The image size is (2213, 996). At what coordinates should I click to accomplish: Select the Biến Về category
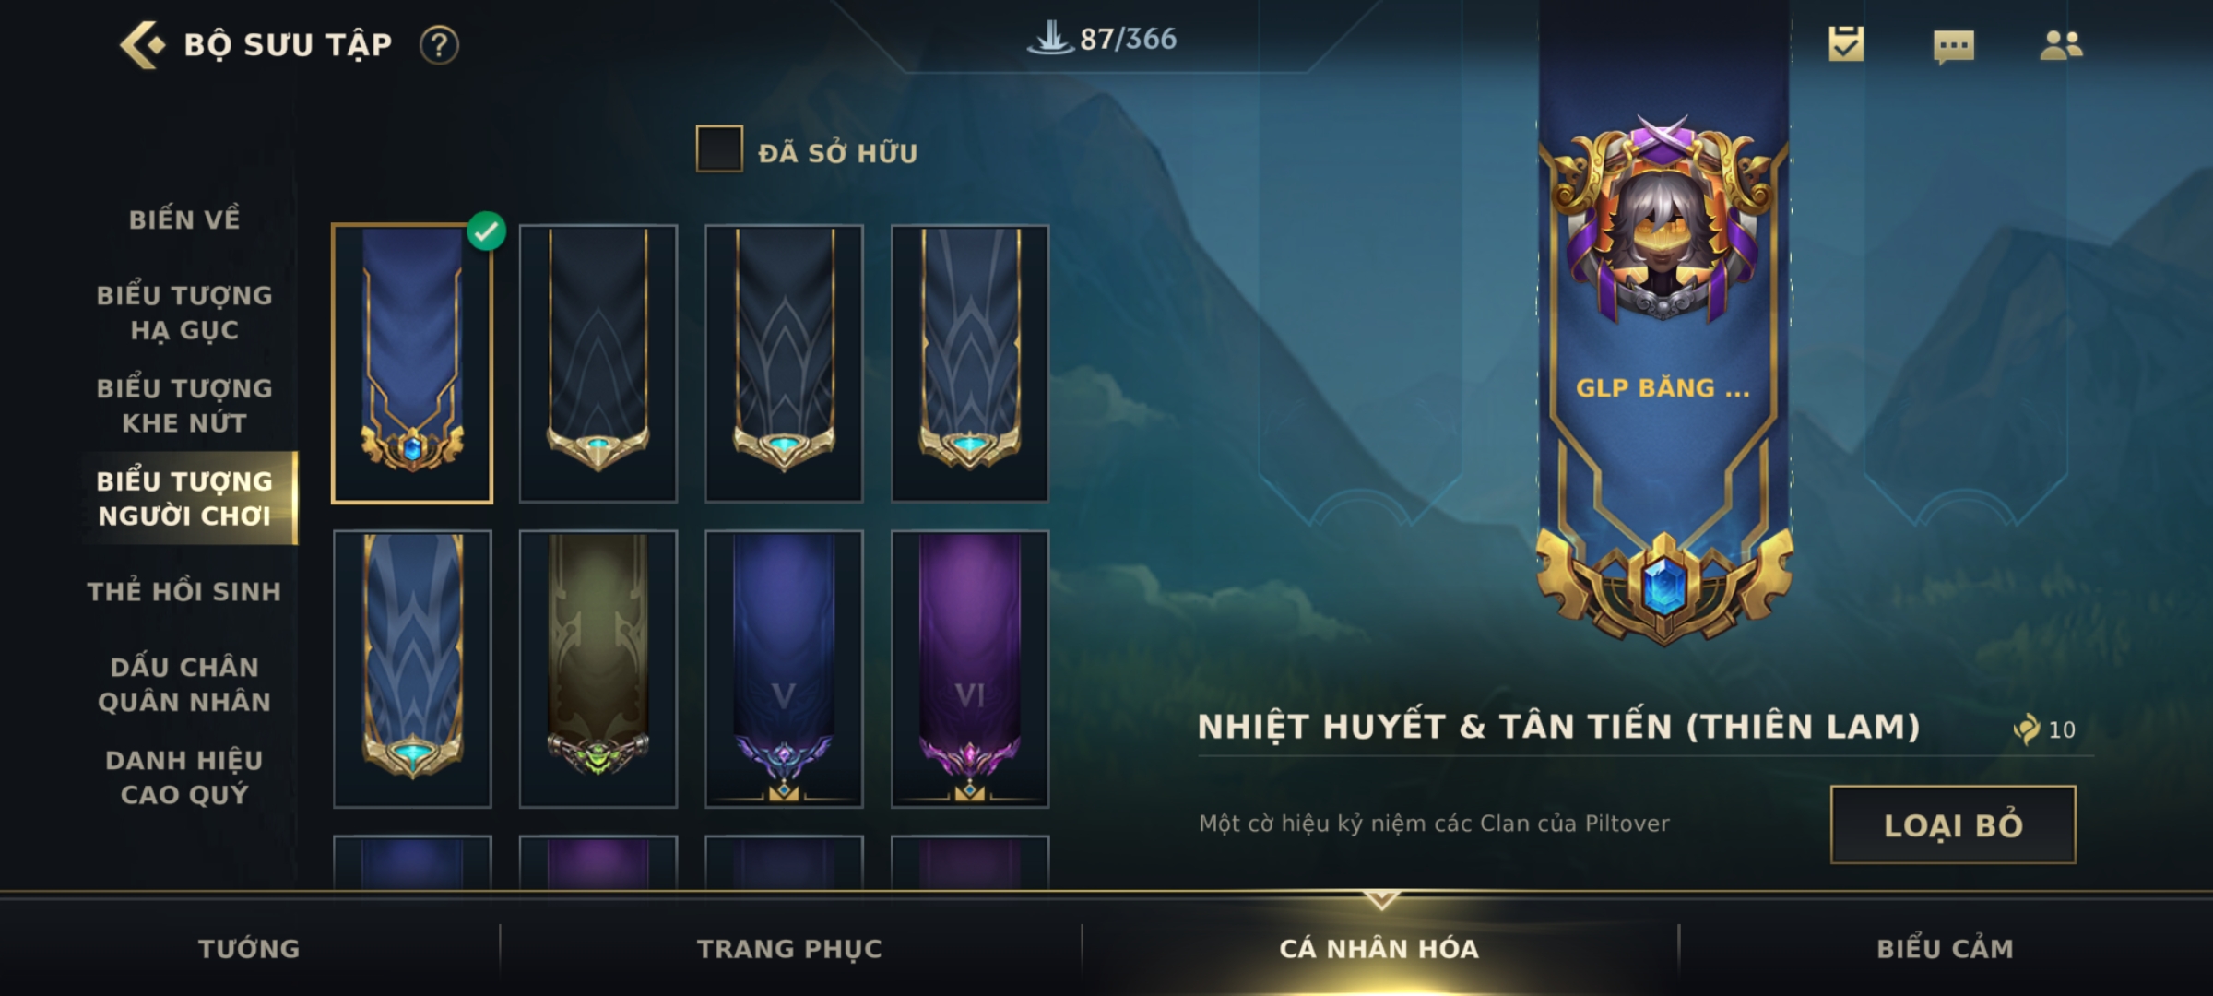pyautogui.click(x=184, y=219)
